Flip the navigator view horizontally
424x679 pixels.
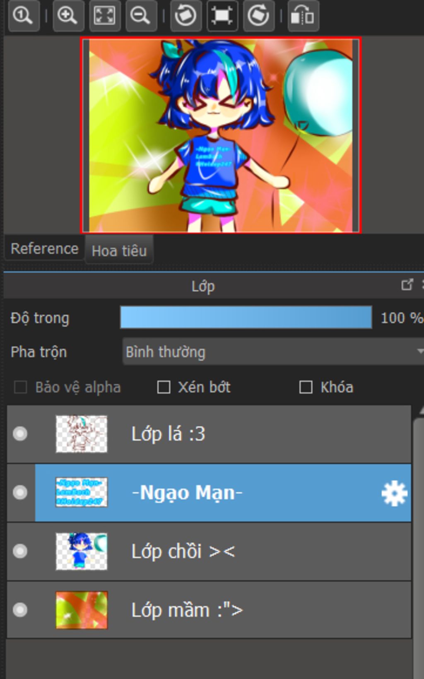click(303, 16)
